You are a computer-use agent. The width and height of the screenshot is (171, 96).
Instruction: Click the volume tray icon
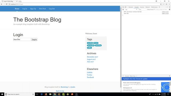(157, 94)
